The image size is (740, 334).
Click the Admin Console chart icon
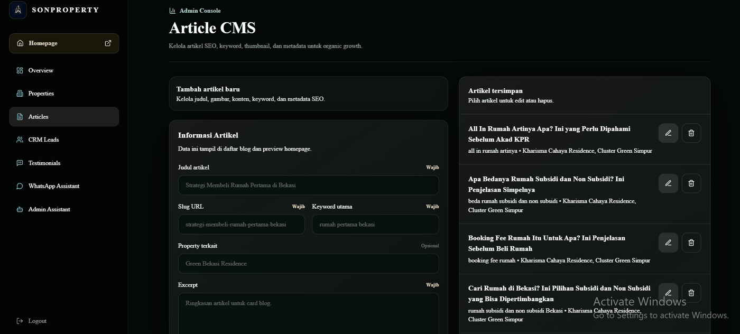pyautogui.click(x=172, y=11)
